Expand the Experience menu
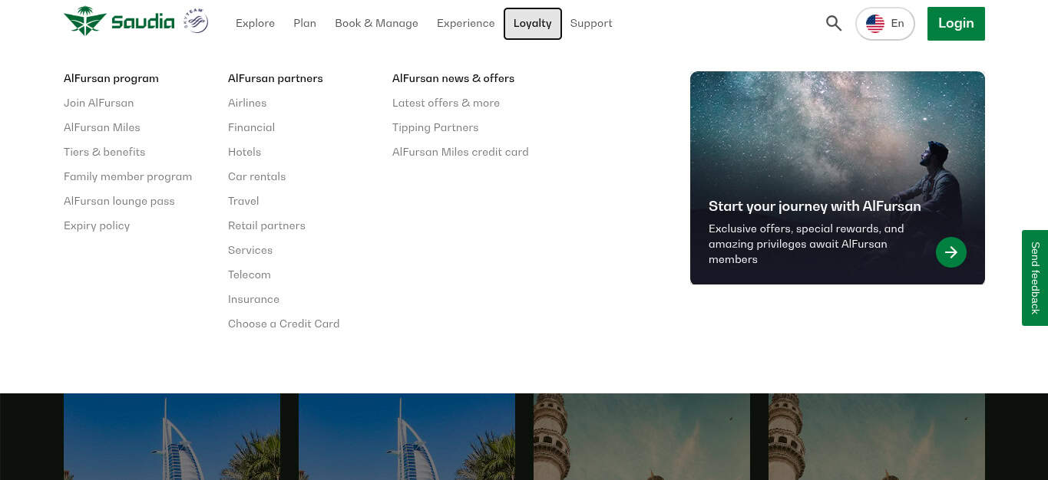 point(465,24)
